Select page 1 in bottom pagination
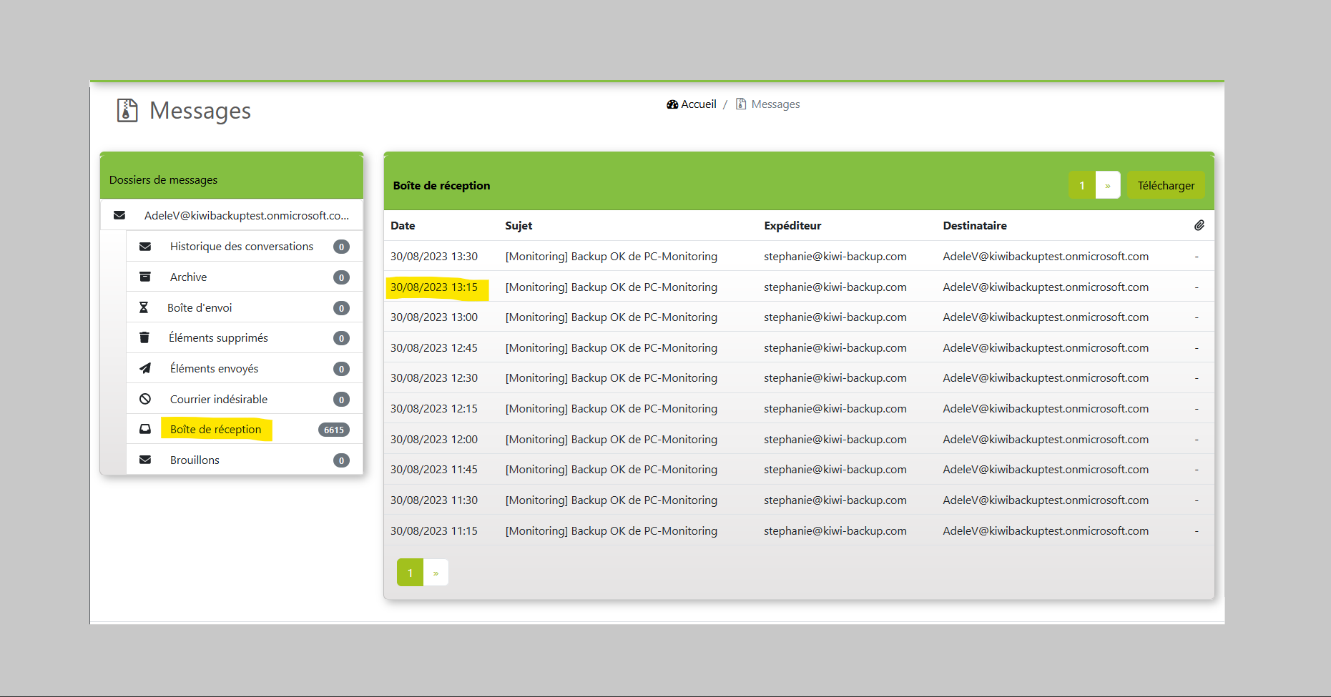The height and width of the screenshot is (697, 1331). coord(410,573)
